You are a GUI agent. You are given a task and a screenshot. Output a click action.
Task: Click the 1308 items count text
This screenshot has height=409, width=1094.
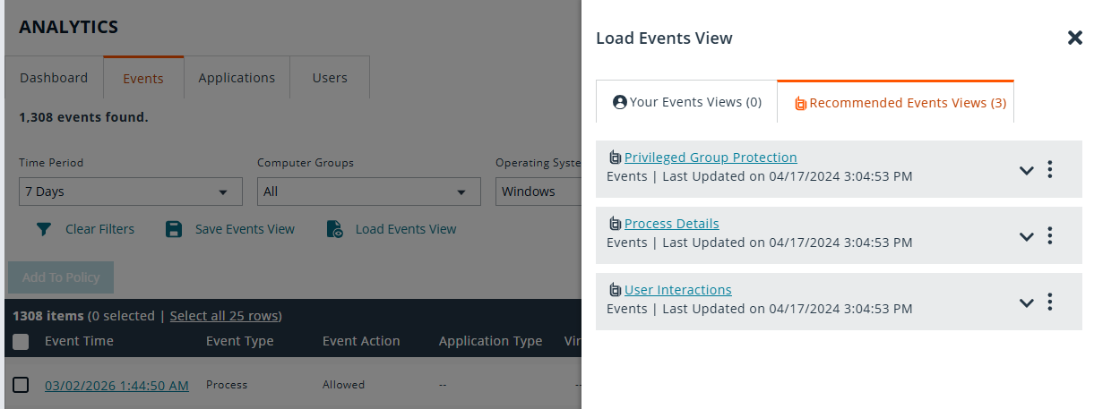point(47,316)
